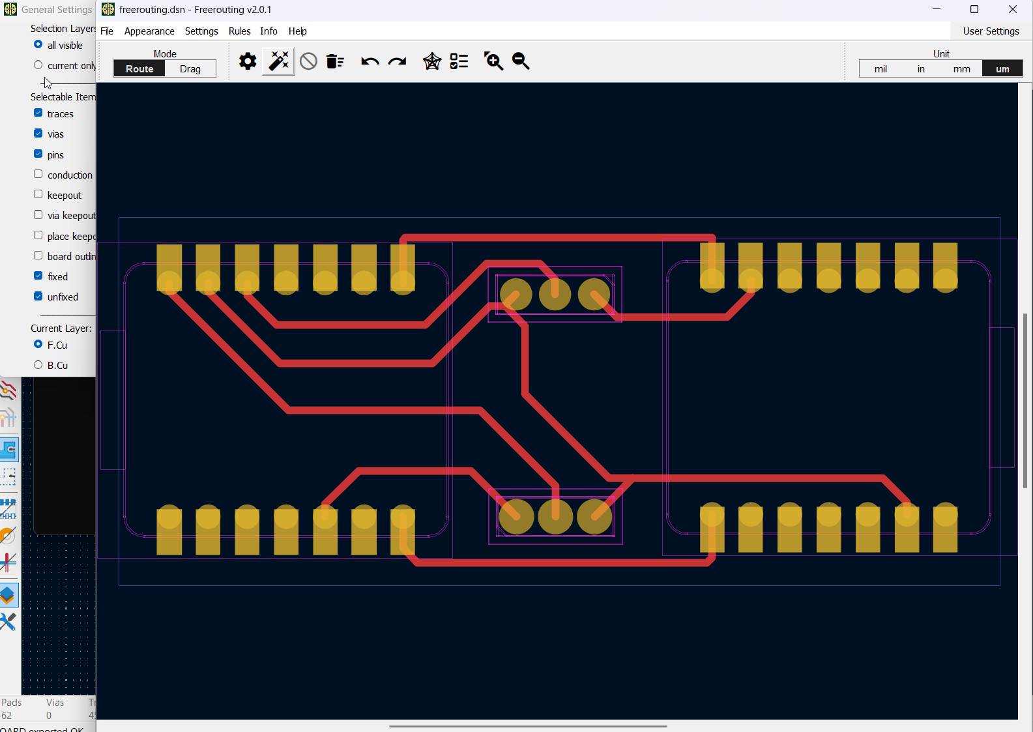Viewport: 1033px width, 732px height.
Task: Click the "Mode" label in the toolbar
Action: (165, 53)
